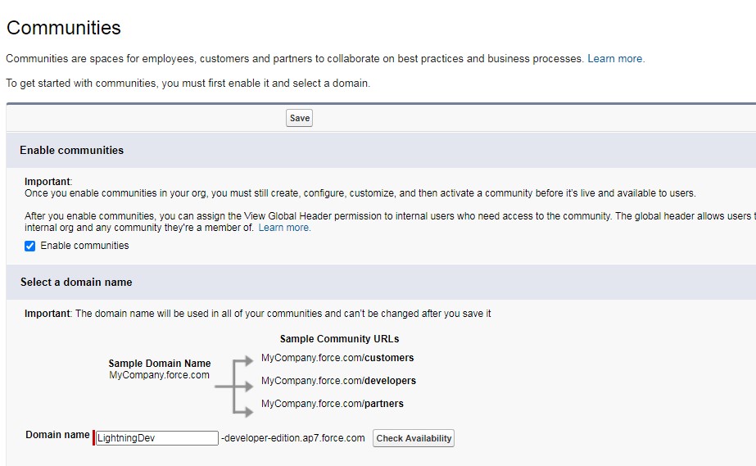Open Learn more link about global header
Viewport: 756px width, 466px height.
point(284,228)
